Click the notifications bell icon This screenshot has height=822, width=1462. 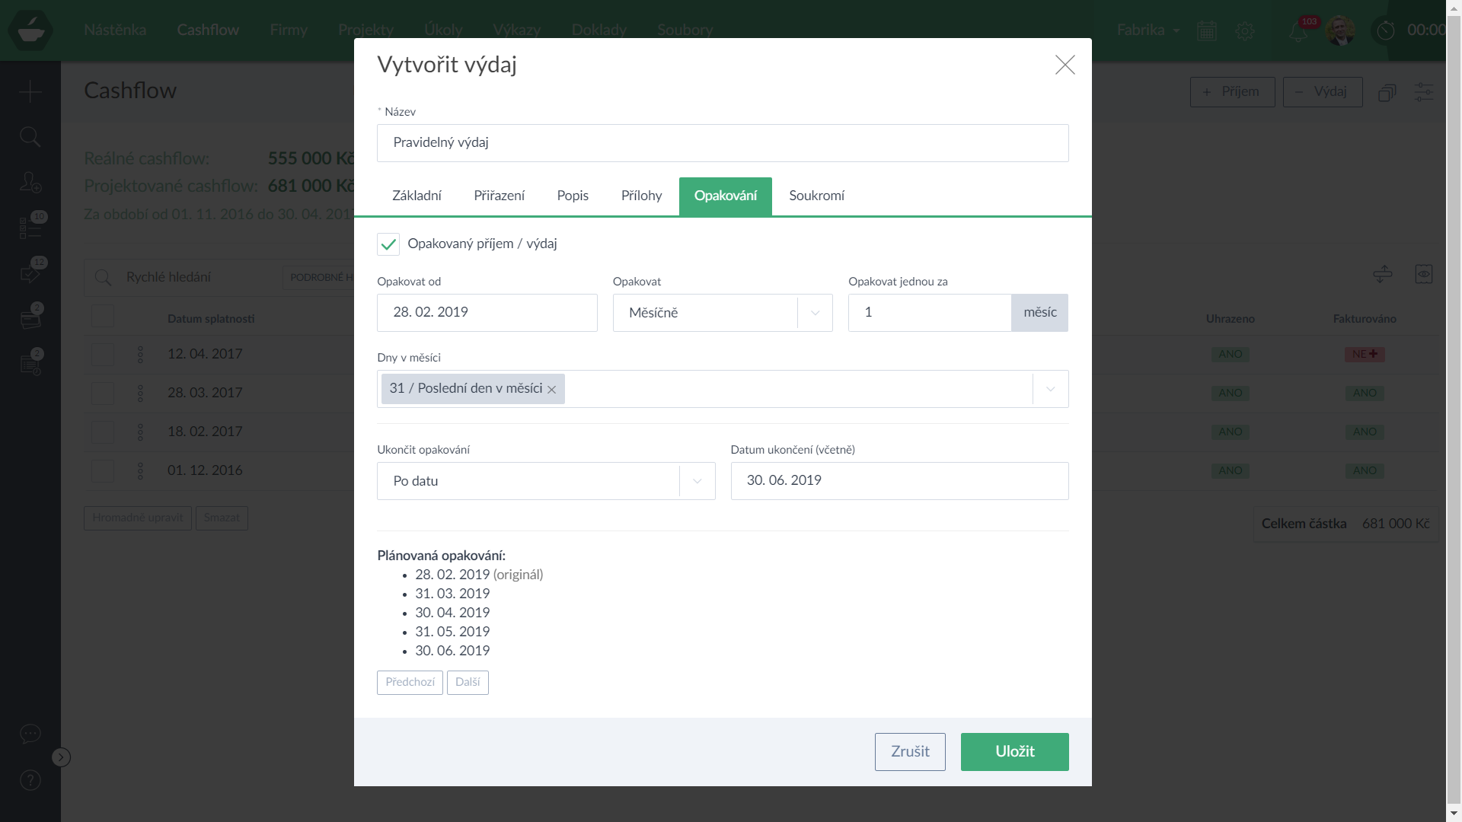[x=1298, y=32]
